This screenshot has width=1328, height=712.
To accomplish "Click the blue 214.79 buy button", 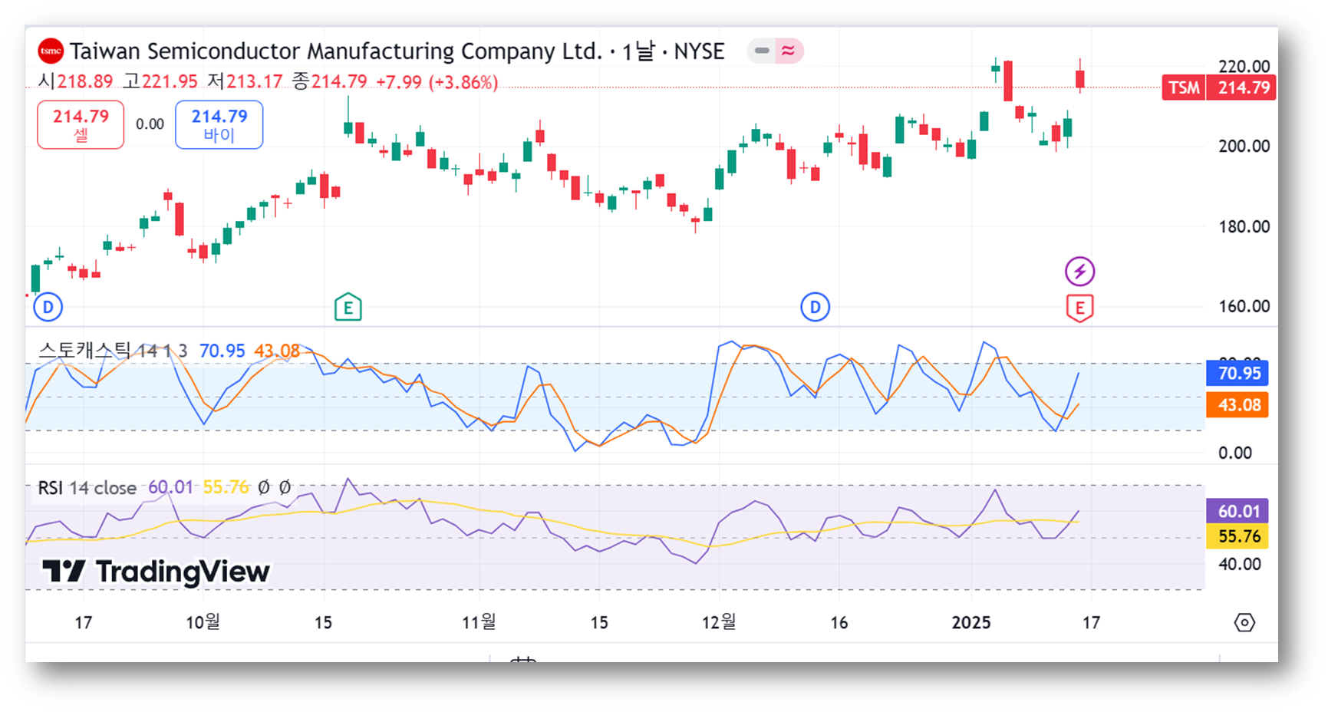I will (x=219, y=124).
